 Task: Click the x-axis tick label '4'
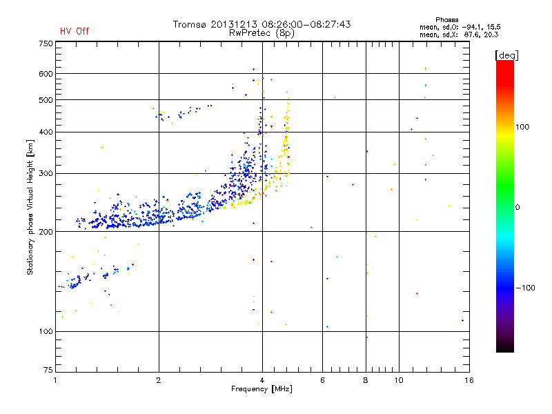(262, 380)
